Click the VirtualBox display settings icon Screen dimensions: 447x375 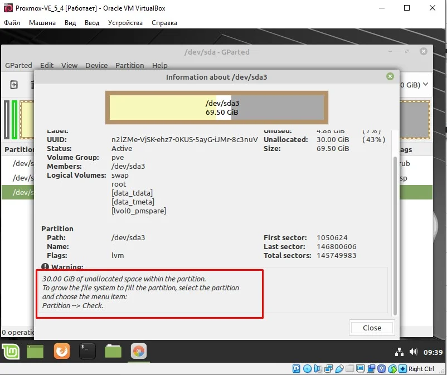361,368
